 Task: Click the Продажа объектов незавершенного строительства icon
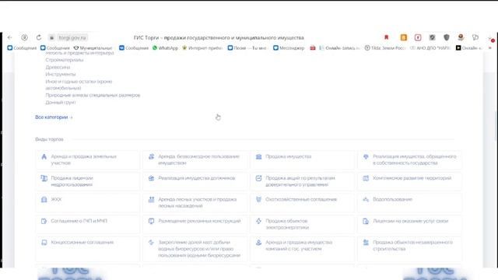[x=366, y=242]
